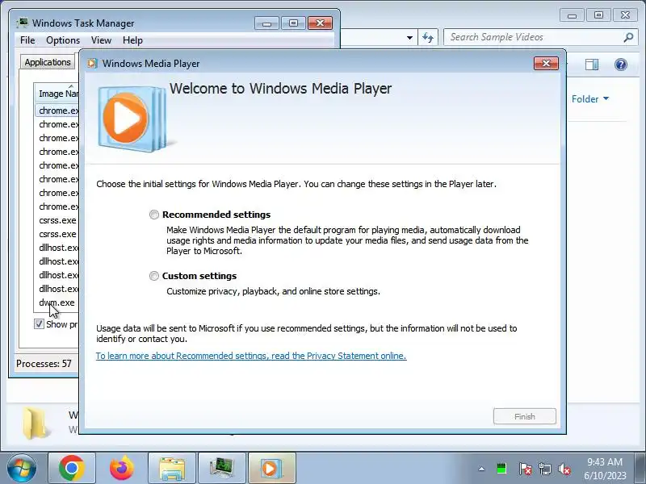The width and height of the screenshot is (646, 484).
Task: Open Google Chrome from the taskbar
Action: click(x=72, y=469)
